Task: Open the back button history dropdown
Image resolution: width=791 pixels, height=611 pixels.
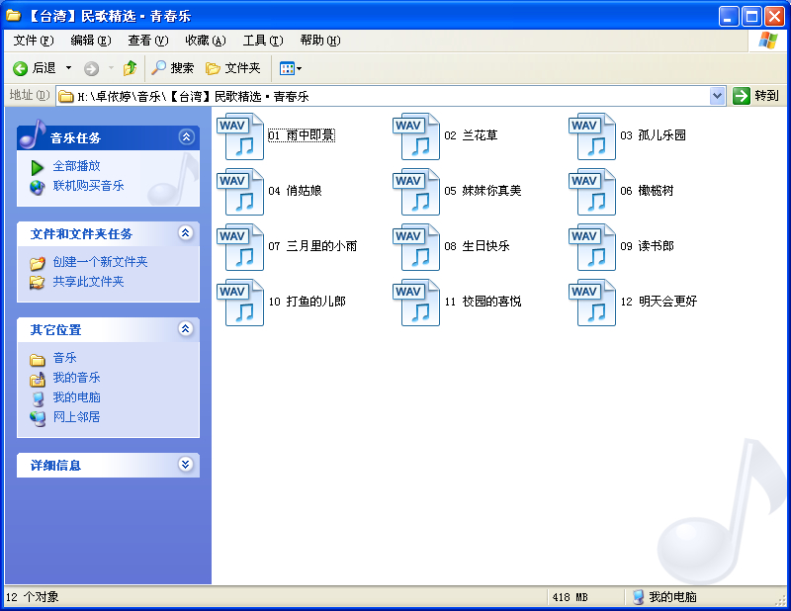Action: 69,67
